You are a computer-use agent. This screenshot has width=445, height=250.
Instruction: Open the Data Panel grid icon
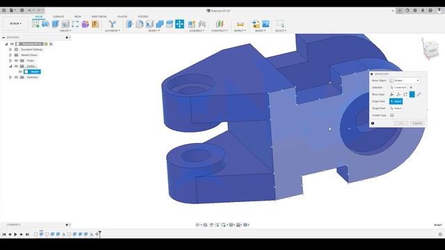coord(4,10)
